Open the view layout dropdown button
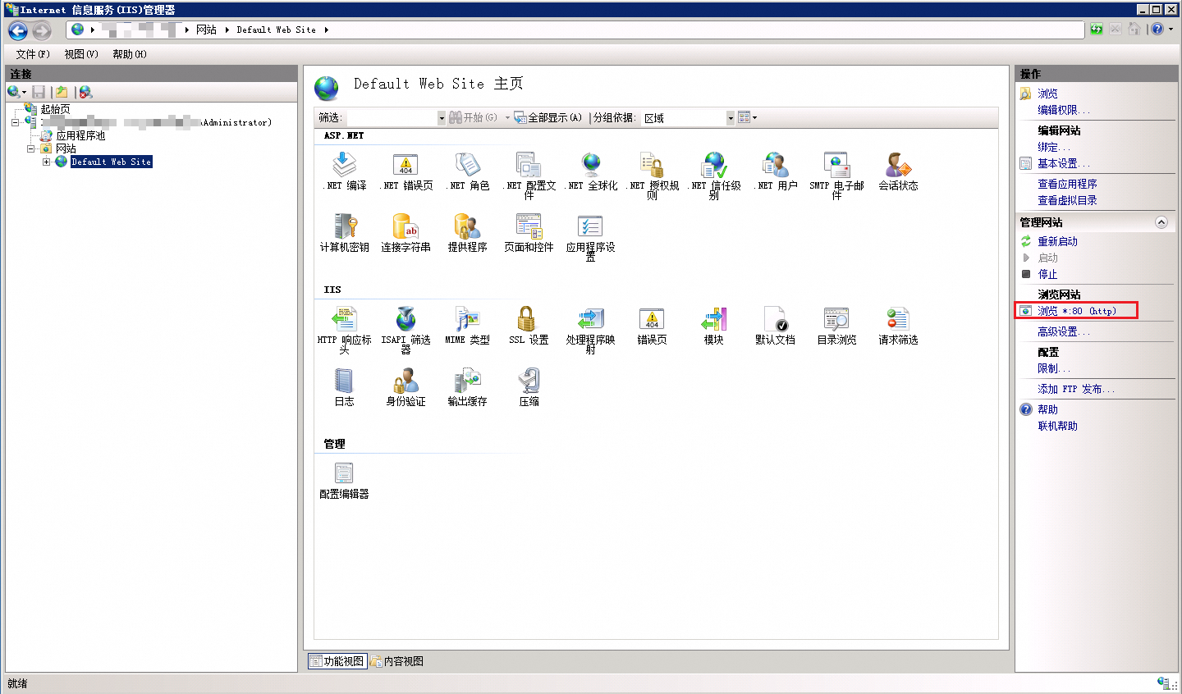Viewport: 1182px width, 694px height. click(x=747, y=117)
